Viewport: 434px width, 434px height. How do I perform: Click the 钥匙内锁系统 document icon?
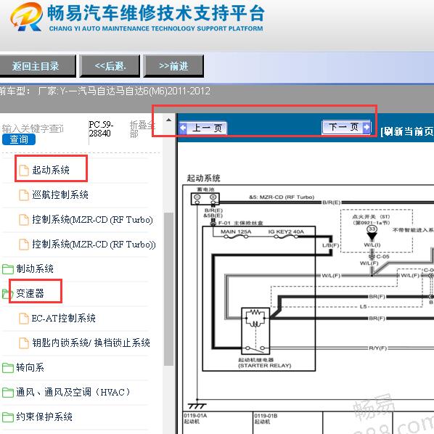point(24,343)
